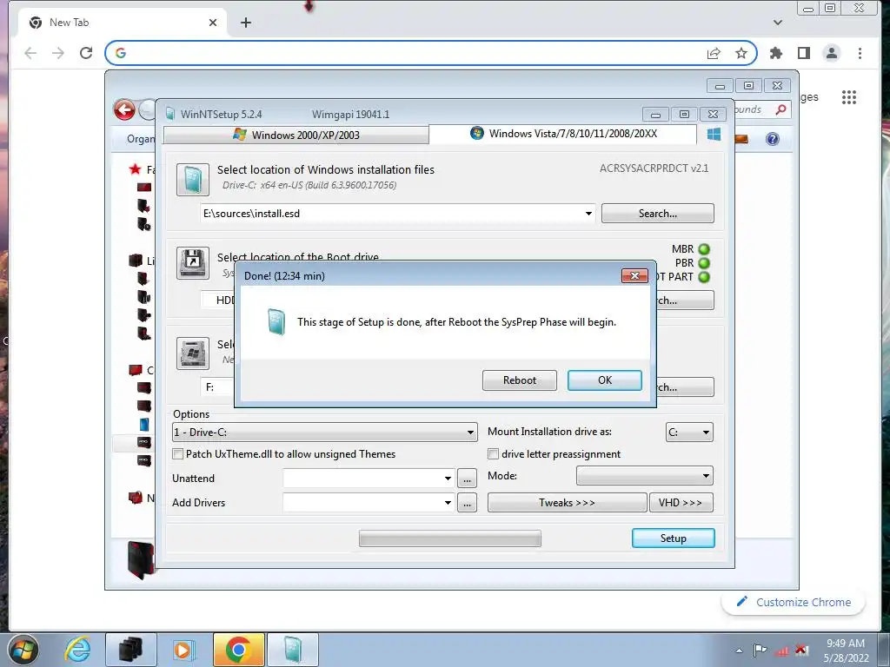
Task: Show hidden tray icons arrow
Action: pyautogui.click(x=739, y=650)
